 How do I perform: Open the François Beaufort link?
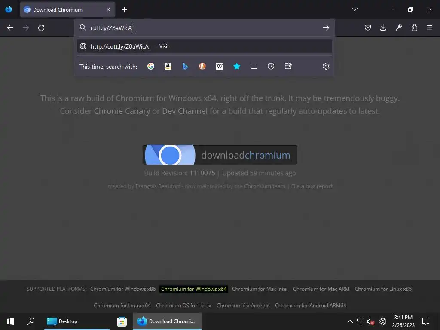[x=158, y=186]
